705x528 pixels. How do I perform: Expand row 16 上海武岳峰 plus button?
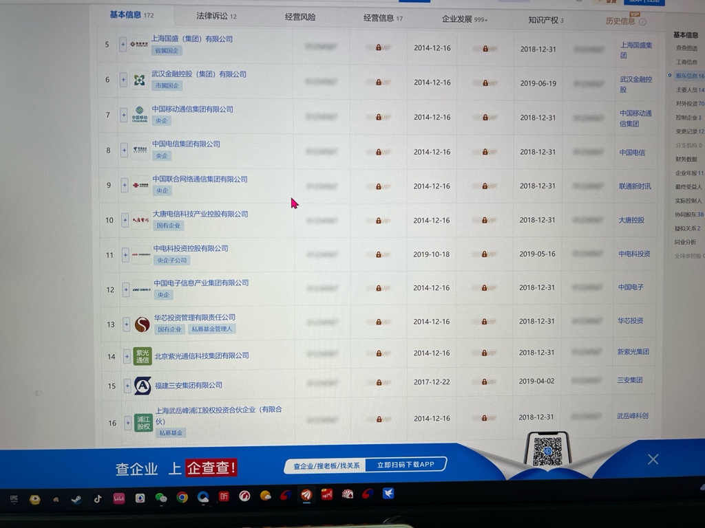point(127,423)
